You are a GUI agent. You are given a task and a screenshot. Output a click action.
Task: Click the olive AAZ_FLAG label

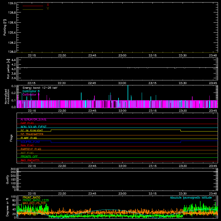click(27, 153)
